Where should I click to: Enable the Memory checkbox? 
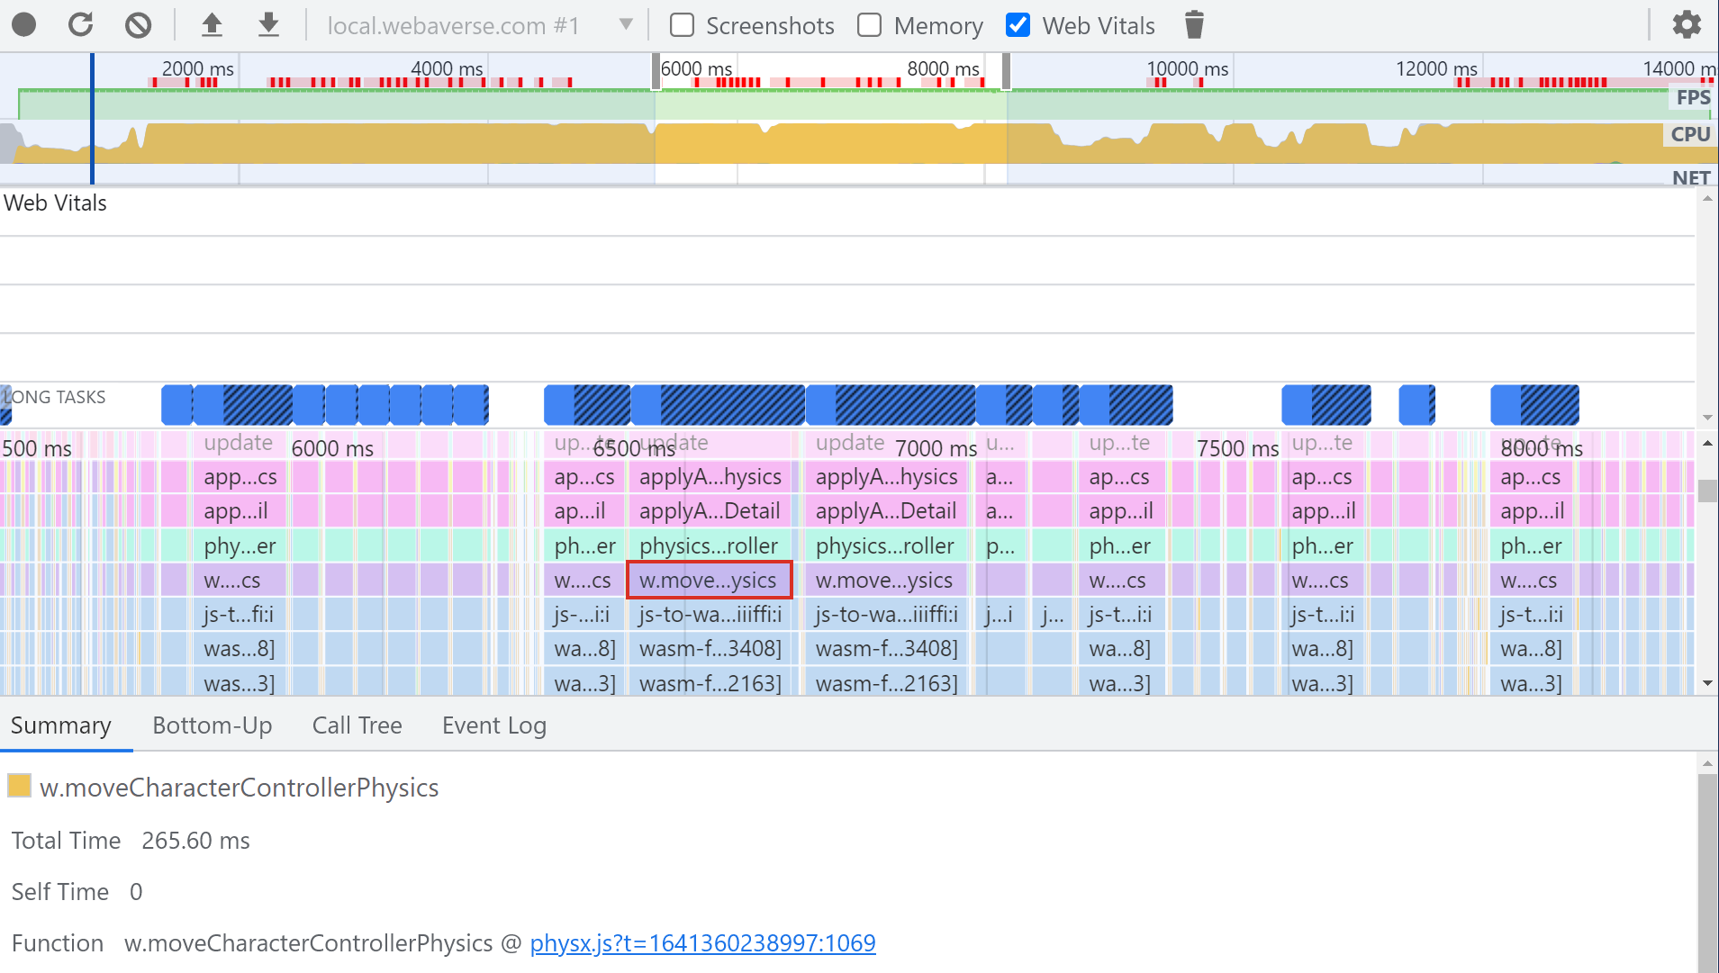point(870,25)
